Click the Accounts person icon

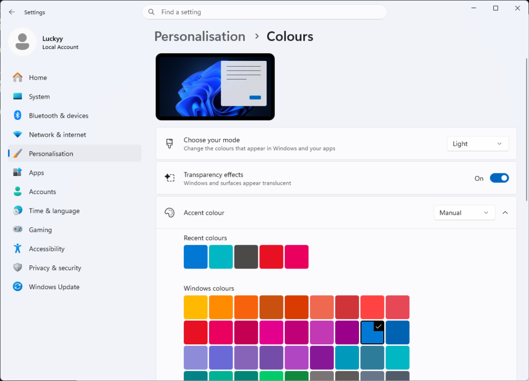click(x=18, y=192)
